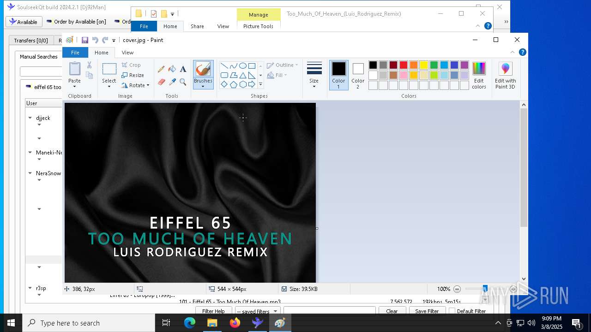Choose the Oval shape

point(242,65)
